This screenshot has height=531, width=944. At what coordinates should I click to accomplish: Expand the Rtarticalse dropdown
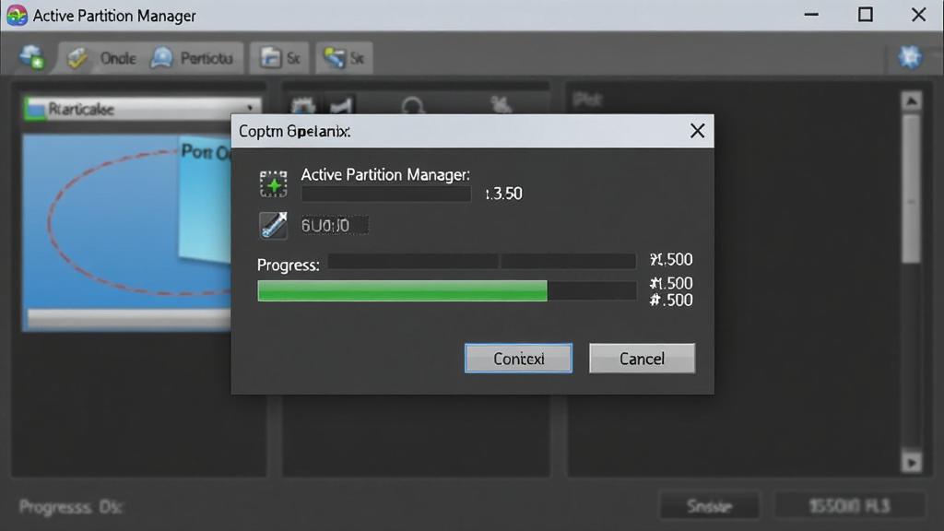pos(142,109)
